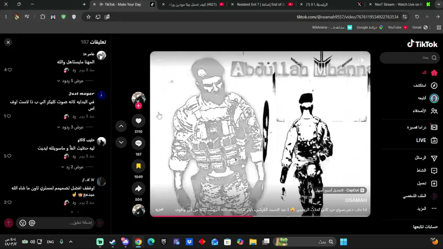Image resolution: width=443 pixels, height=249 pixels.
Task: Click the TikTok search box
Action: pyautogui.click(x=410, y=57)
